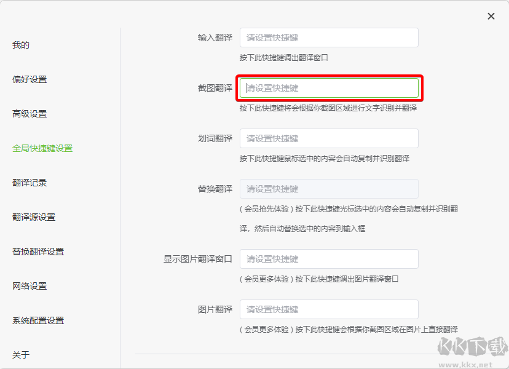The height and width of the screenshot is (369, 509).
Task: Focus the 划词翻译 shortcut input
Action: coord(329,138)
